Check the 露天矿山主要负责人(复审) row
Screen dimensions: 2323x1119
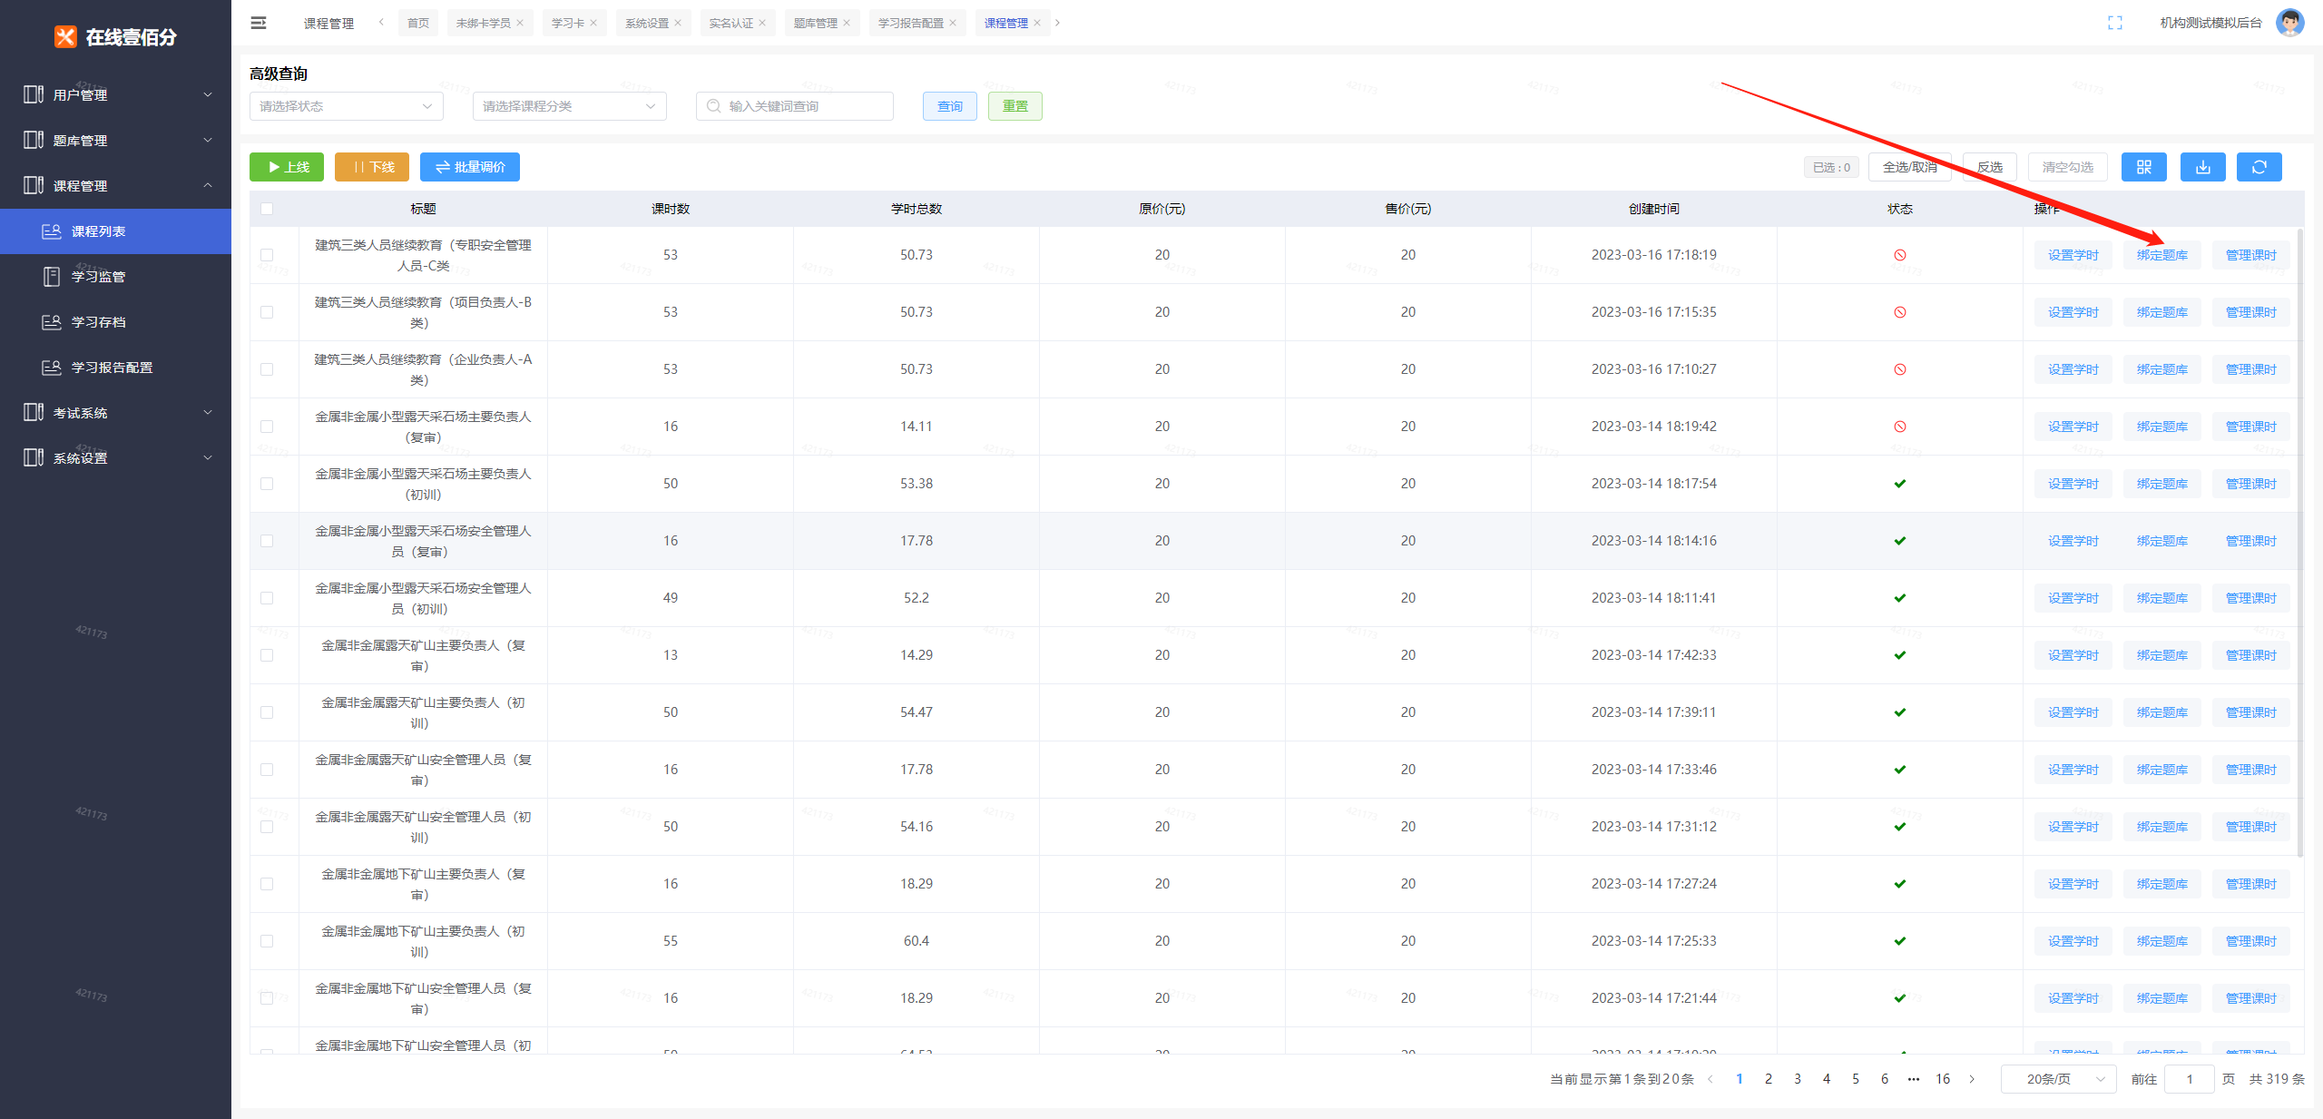coord(267,655)
